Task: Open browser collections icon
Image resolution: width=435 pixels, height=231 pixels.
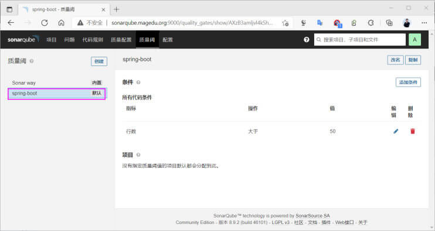Action: tap(389, 23)
